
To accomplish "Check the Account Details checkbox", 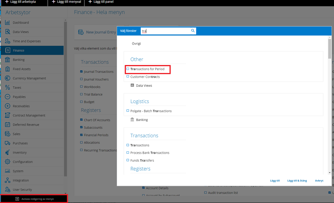I will [x=143, y=188].
